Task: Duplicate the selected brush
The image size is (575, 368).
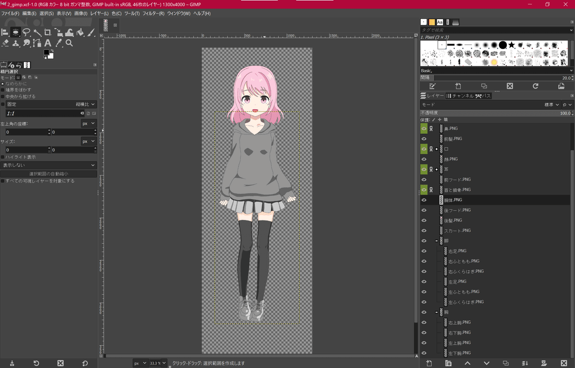Action: 484,86
